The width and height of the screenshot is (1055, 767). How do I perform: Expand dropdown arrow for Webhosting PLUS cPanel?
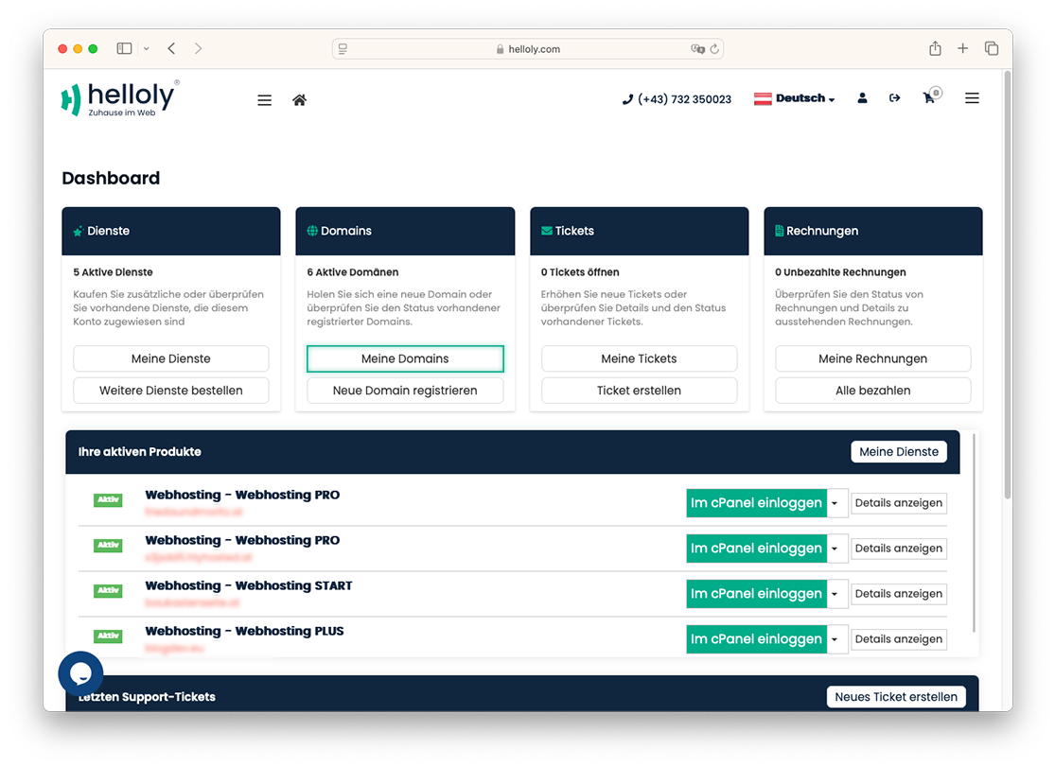click(835, 639)
